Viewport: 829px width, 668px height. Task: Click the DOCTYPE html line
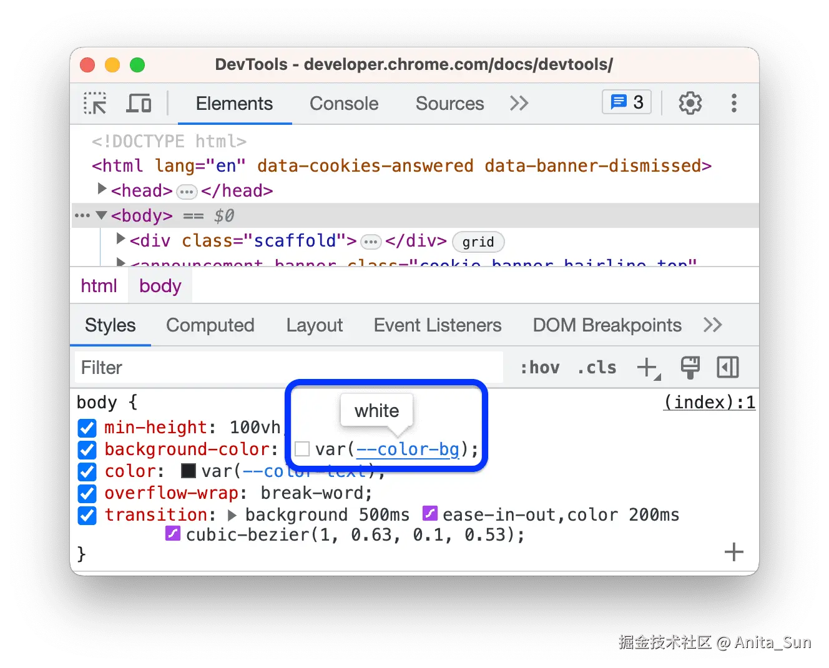click(x=169, y=142)
